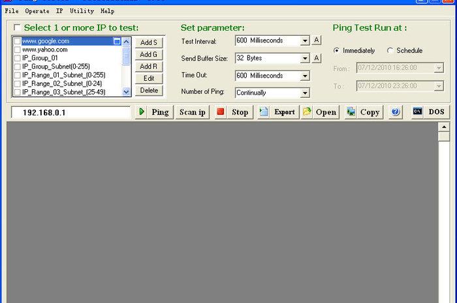Click the red Stop square icon
Viewport: 457px width, 303px height.
(x=221, y=112)
